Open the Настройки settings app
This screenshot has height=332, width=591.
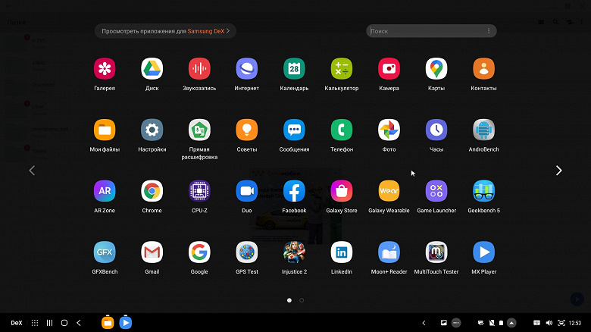[152, 130]
